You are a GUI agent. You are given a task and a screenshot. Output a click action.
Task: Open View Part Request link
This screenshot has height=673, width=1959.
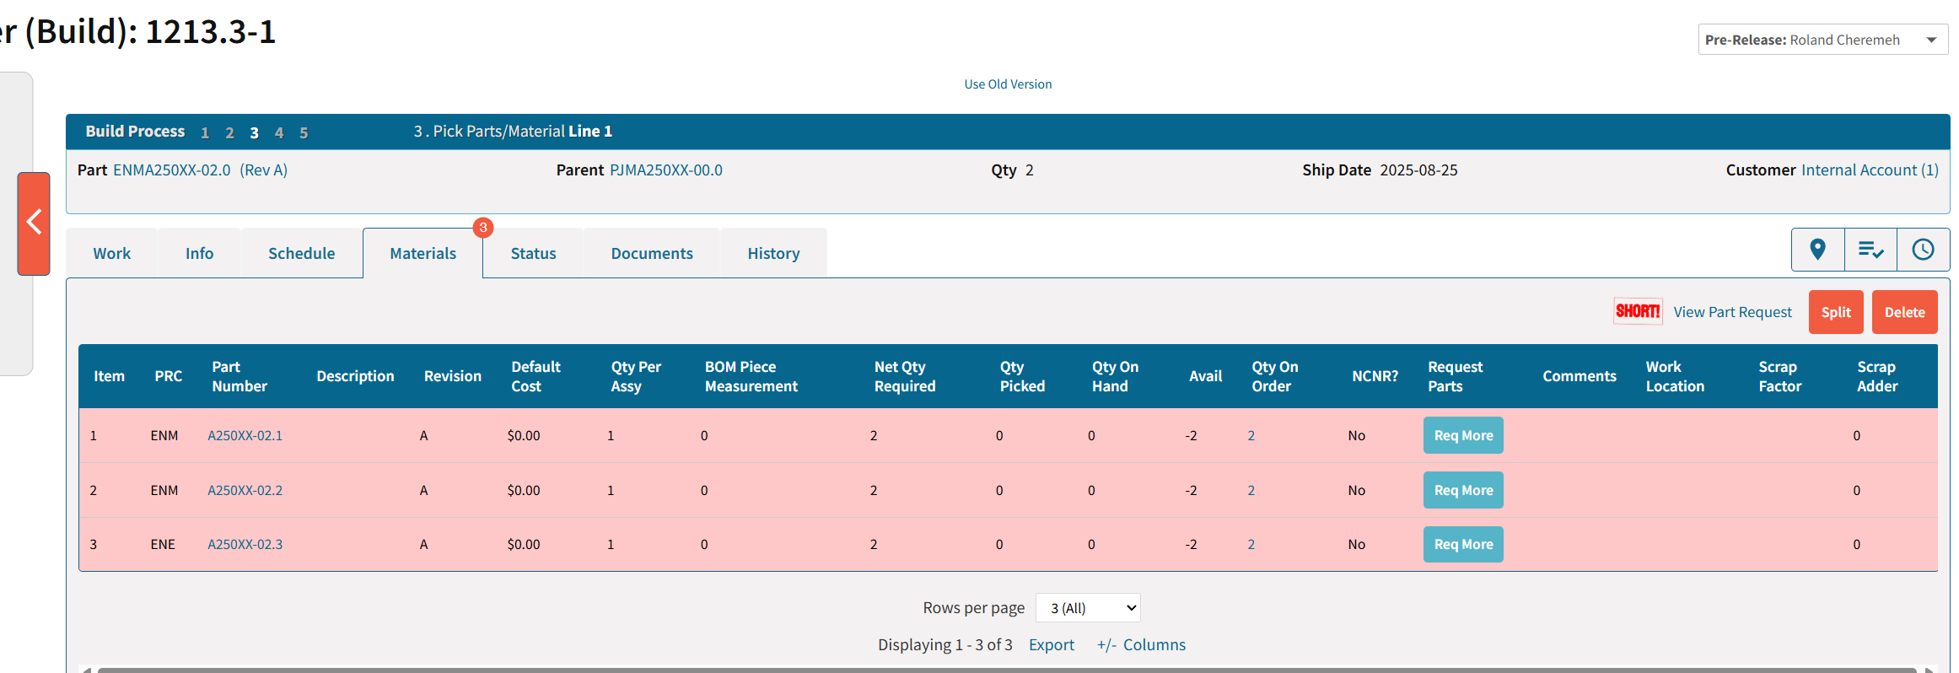point(1732,312)
